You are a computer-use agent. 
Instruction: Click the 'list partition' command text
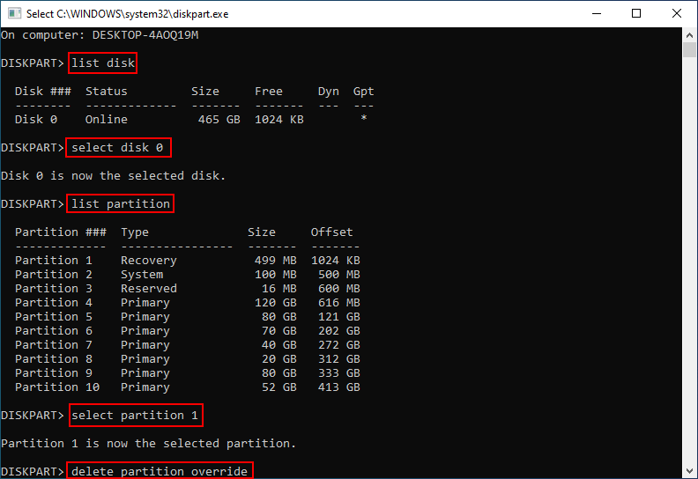click(121, 203)
